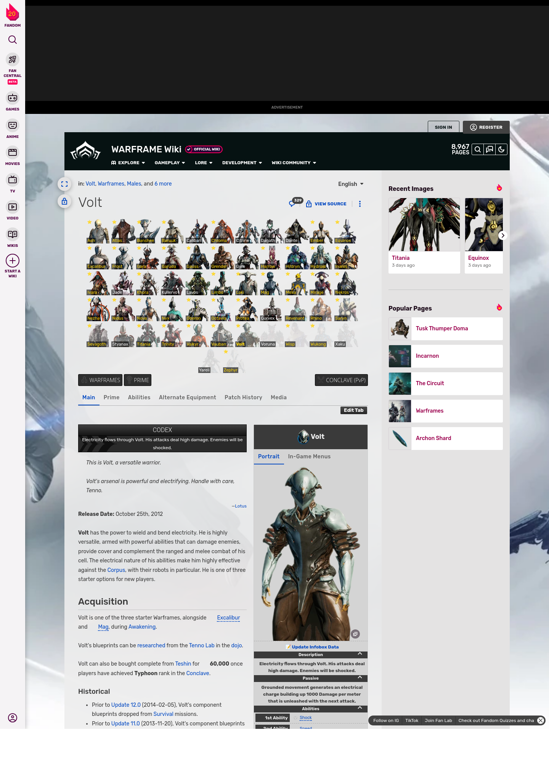Select the Saryn warframe icon
The width and height of the screenshot is (549, 762).
coord(346,309)
